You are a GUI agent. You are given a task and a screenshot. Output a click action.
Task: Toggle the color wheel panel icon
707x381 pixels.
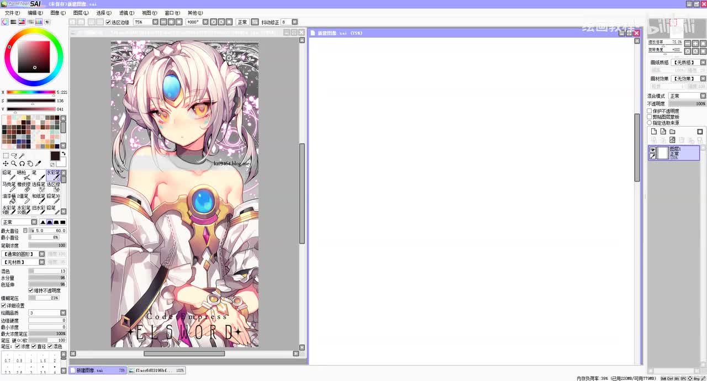click(5, 22)
